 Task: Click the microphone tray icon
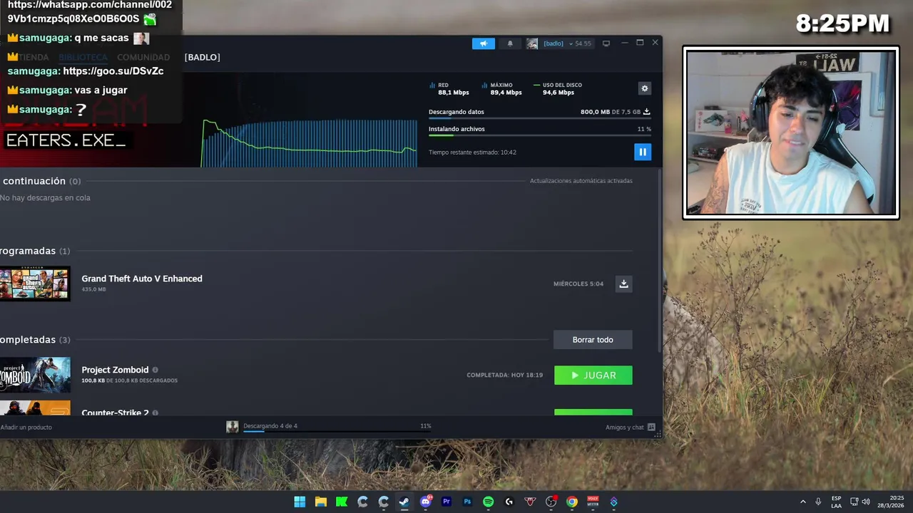click(x=818, y=502)
